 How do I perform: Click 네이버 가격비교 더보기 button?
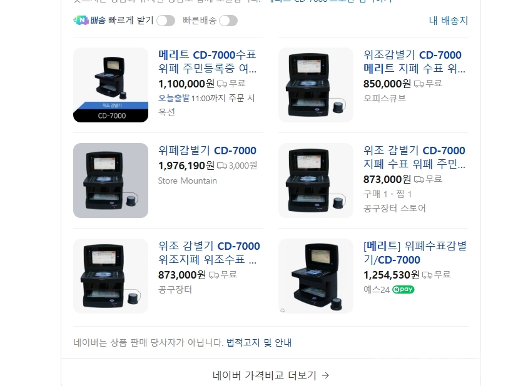270,375
